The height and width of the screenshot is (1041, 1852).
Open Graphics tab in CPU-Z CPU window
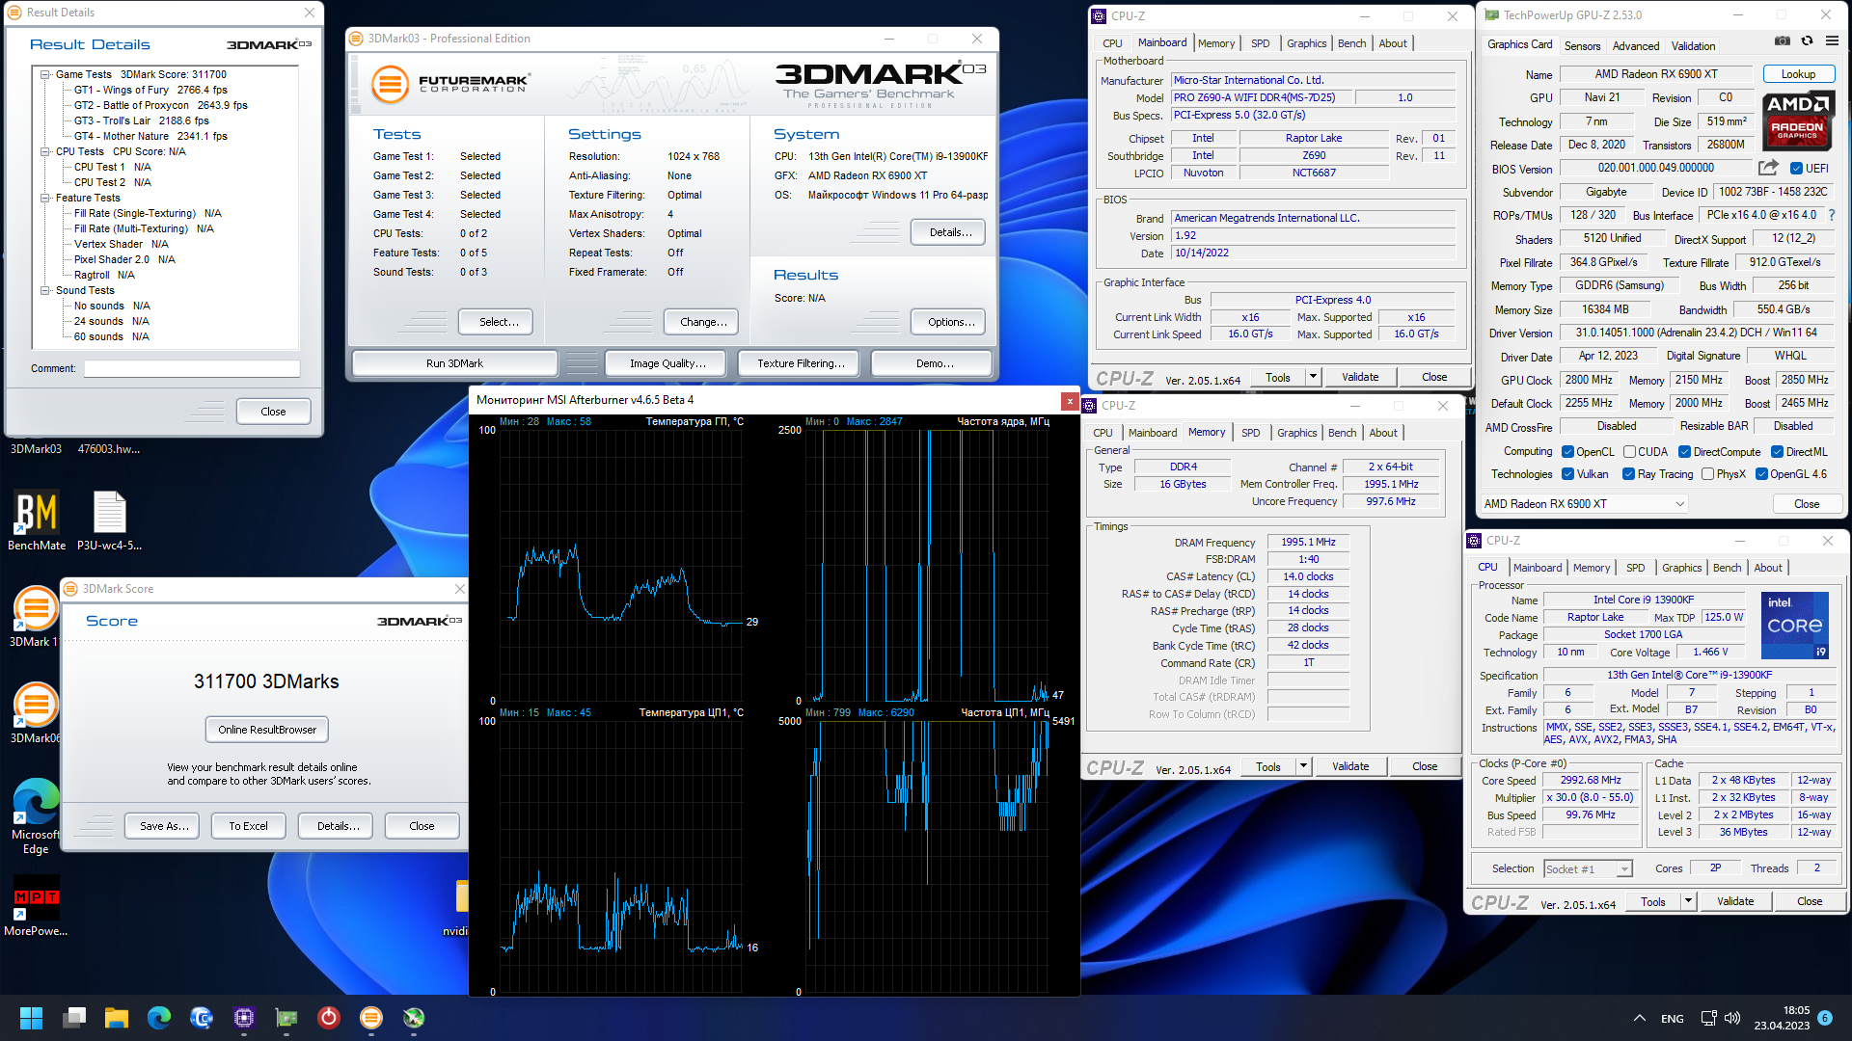pos(1681,568)
